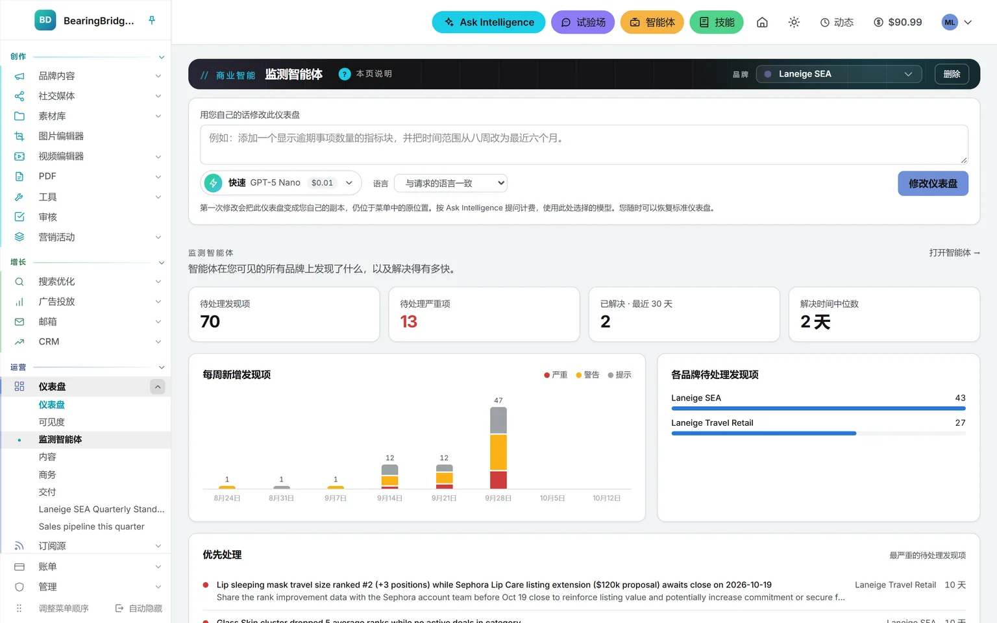The height and width of the screenshot is (623, 997).
Task: Collapse the 创作 section header
Action: (162, 57)
